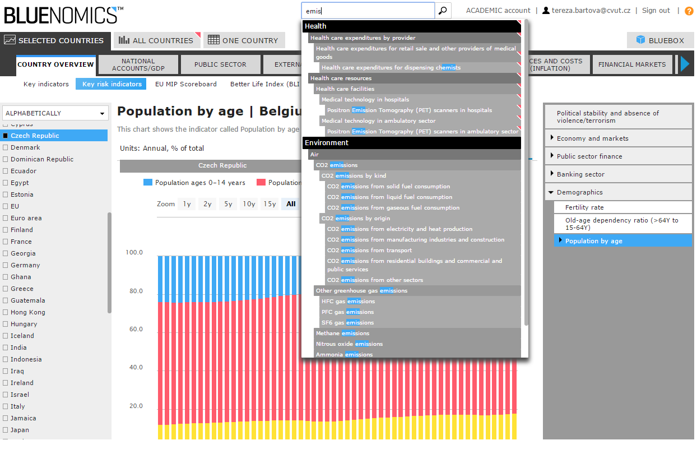Screen dimensions: 697x454
Task: Switch to Country Overview tab
Action: pos(55,64)
